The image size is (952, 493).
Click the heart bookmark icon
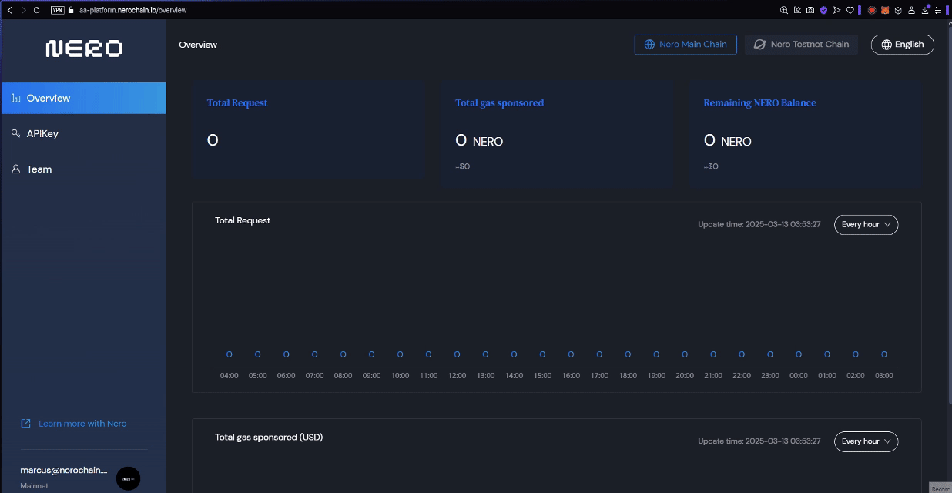850,10
